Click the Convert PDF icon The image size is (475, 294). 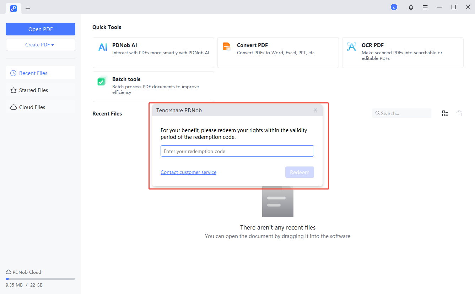pyautogui.click(x=227, y=47)
